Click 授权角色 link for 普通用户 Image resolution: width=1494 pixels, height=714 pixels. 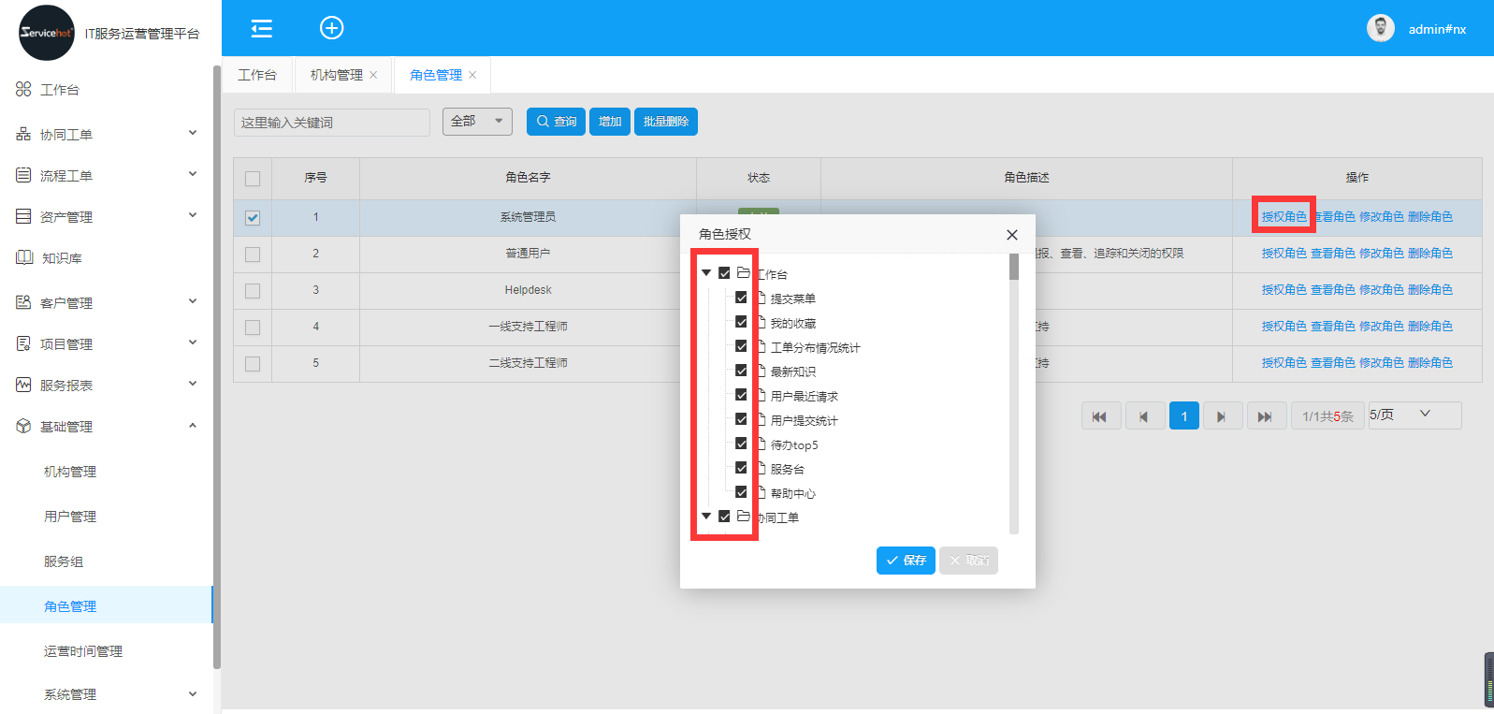[1284, 254]
